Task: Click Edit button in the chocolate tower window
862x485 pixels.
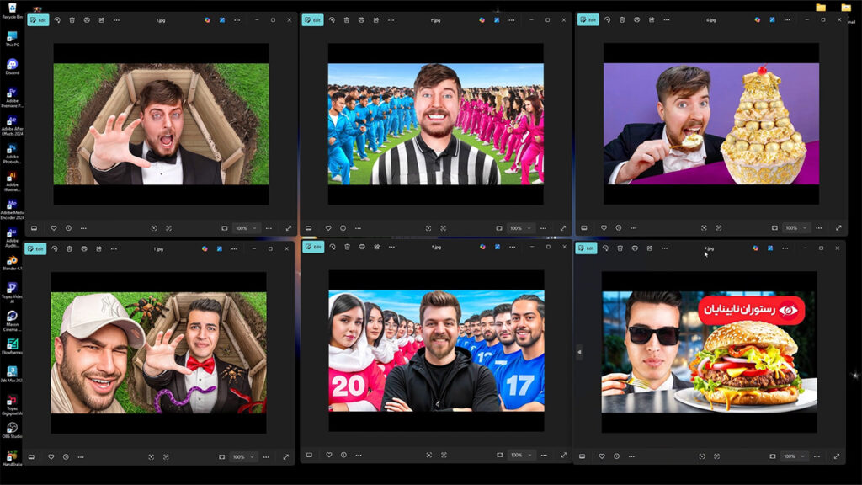Action: point(588,20)
